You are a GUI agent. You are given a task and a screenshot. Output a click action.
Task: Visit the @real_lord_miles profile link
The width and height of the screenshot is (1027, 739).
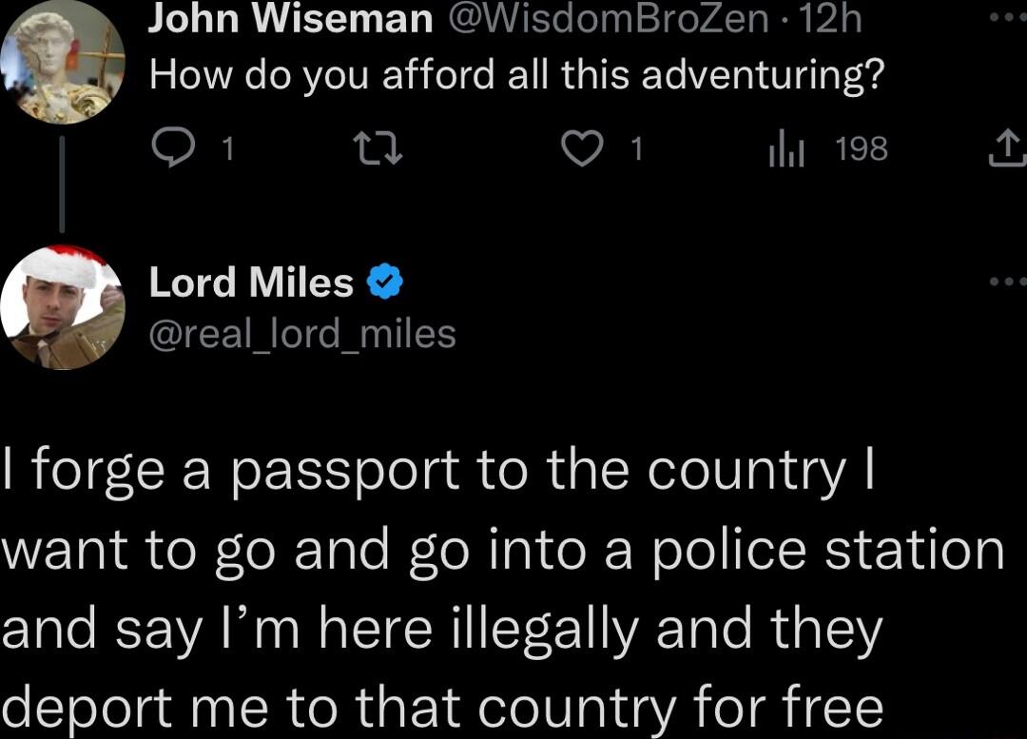click(x=301, y=333)
